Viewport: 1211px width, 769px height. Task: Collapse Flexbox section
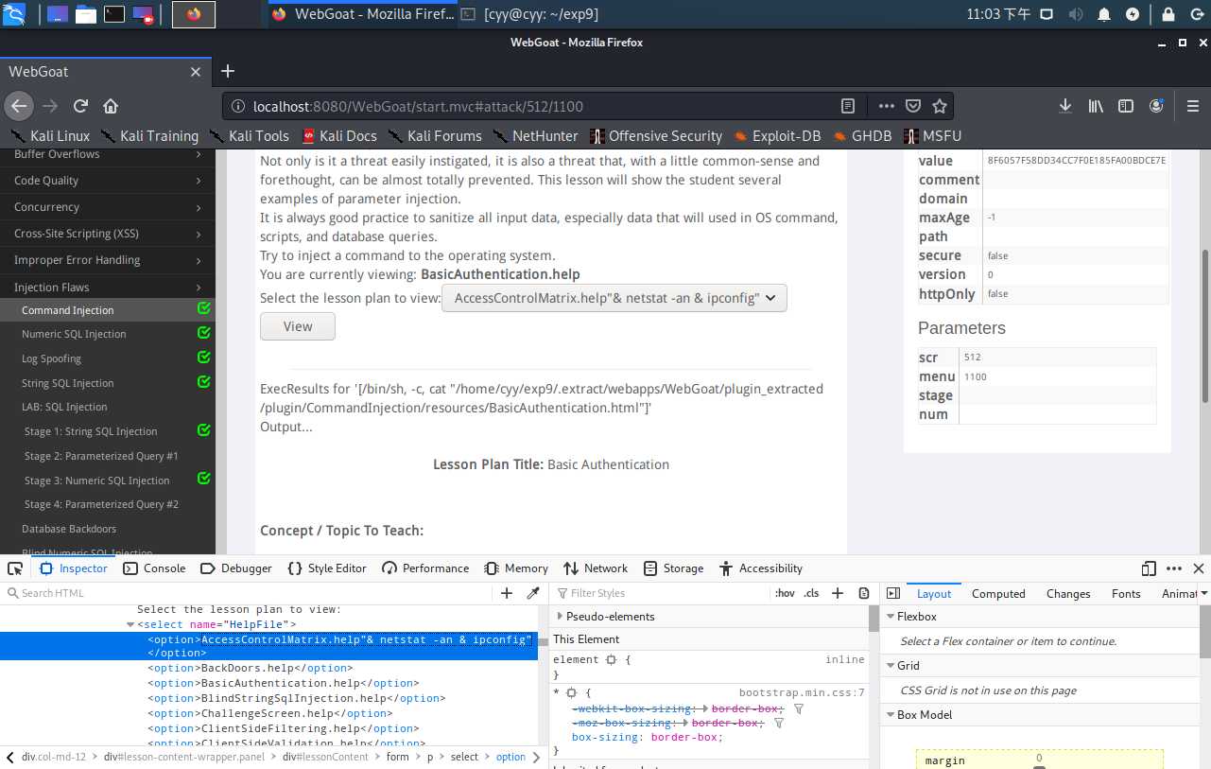[890, 617]
